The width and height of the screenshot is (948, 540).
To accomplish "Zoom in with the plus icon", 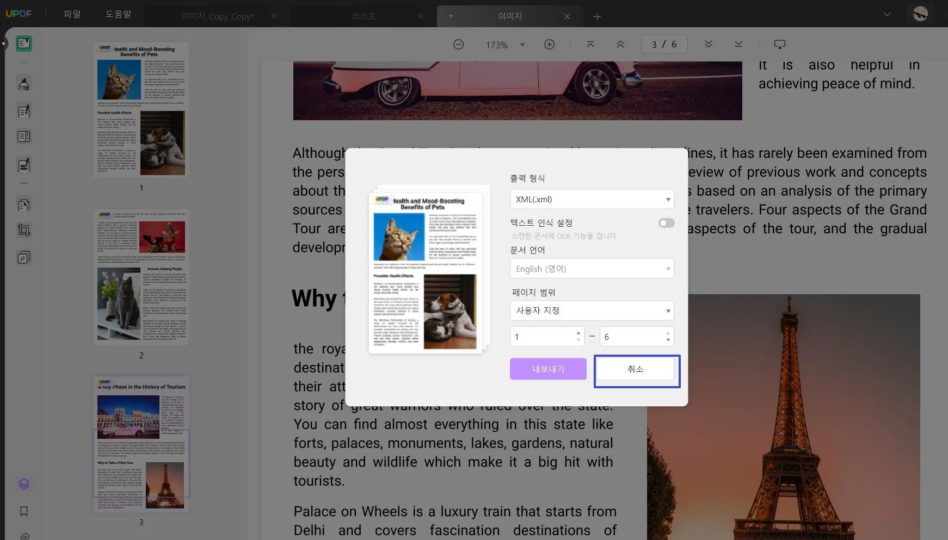I will click(550, 45).
